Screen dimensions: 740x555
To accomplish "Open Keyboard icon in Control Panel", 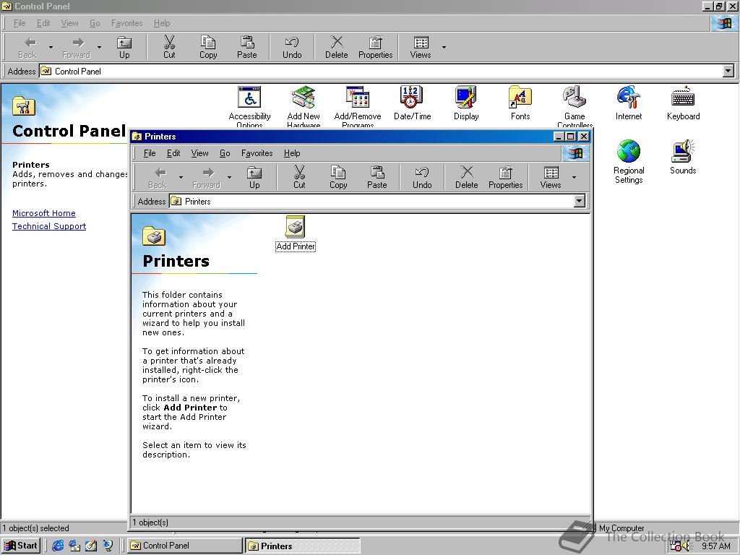I will coord(683,103).
